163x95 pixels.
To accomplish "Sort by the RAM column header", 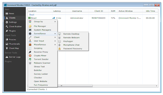I will [x=113, y=11].
